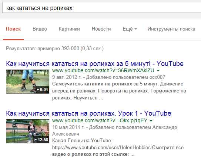
Task: Click the text '9 авг. 2012 г. - Добавлено пользователем ocx007'
Action: pos(109,77)
